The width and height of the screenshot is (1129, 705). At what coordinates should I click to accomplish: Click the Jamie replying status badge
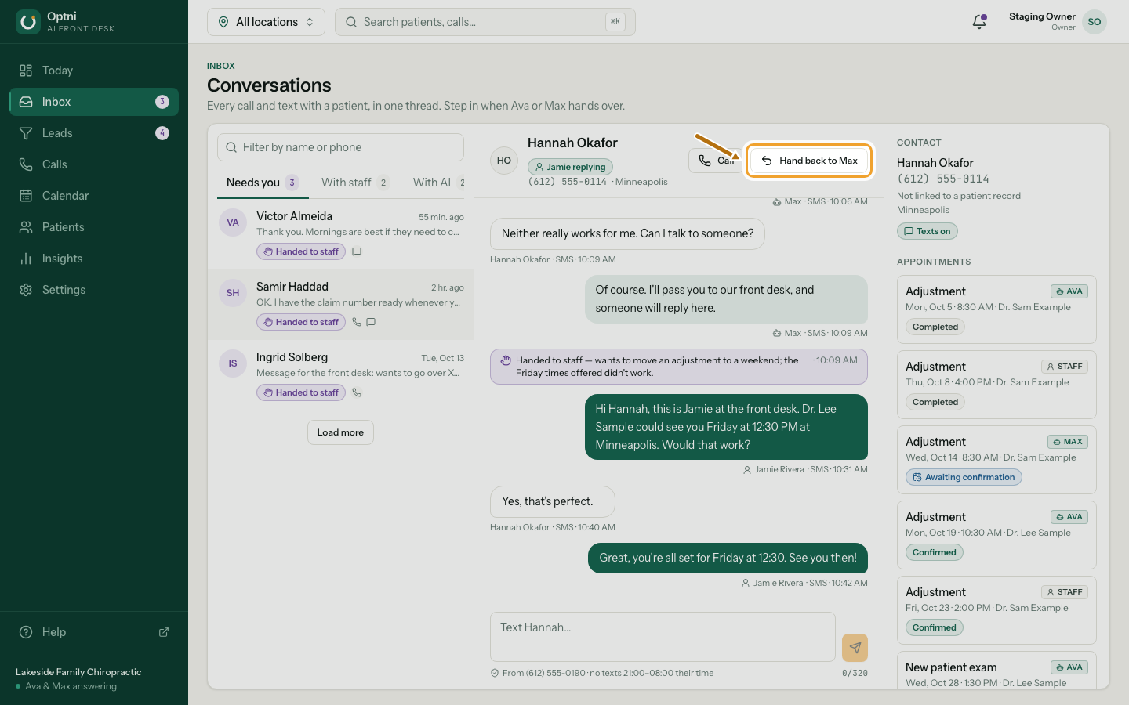[570, 167]
